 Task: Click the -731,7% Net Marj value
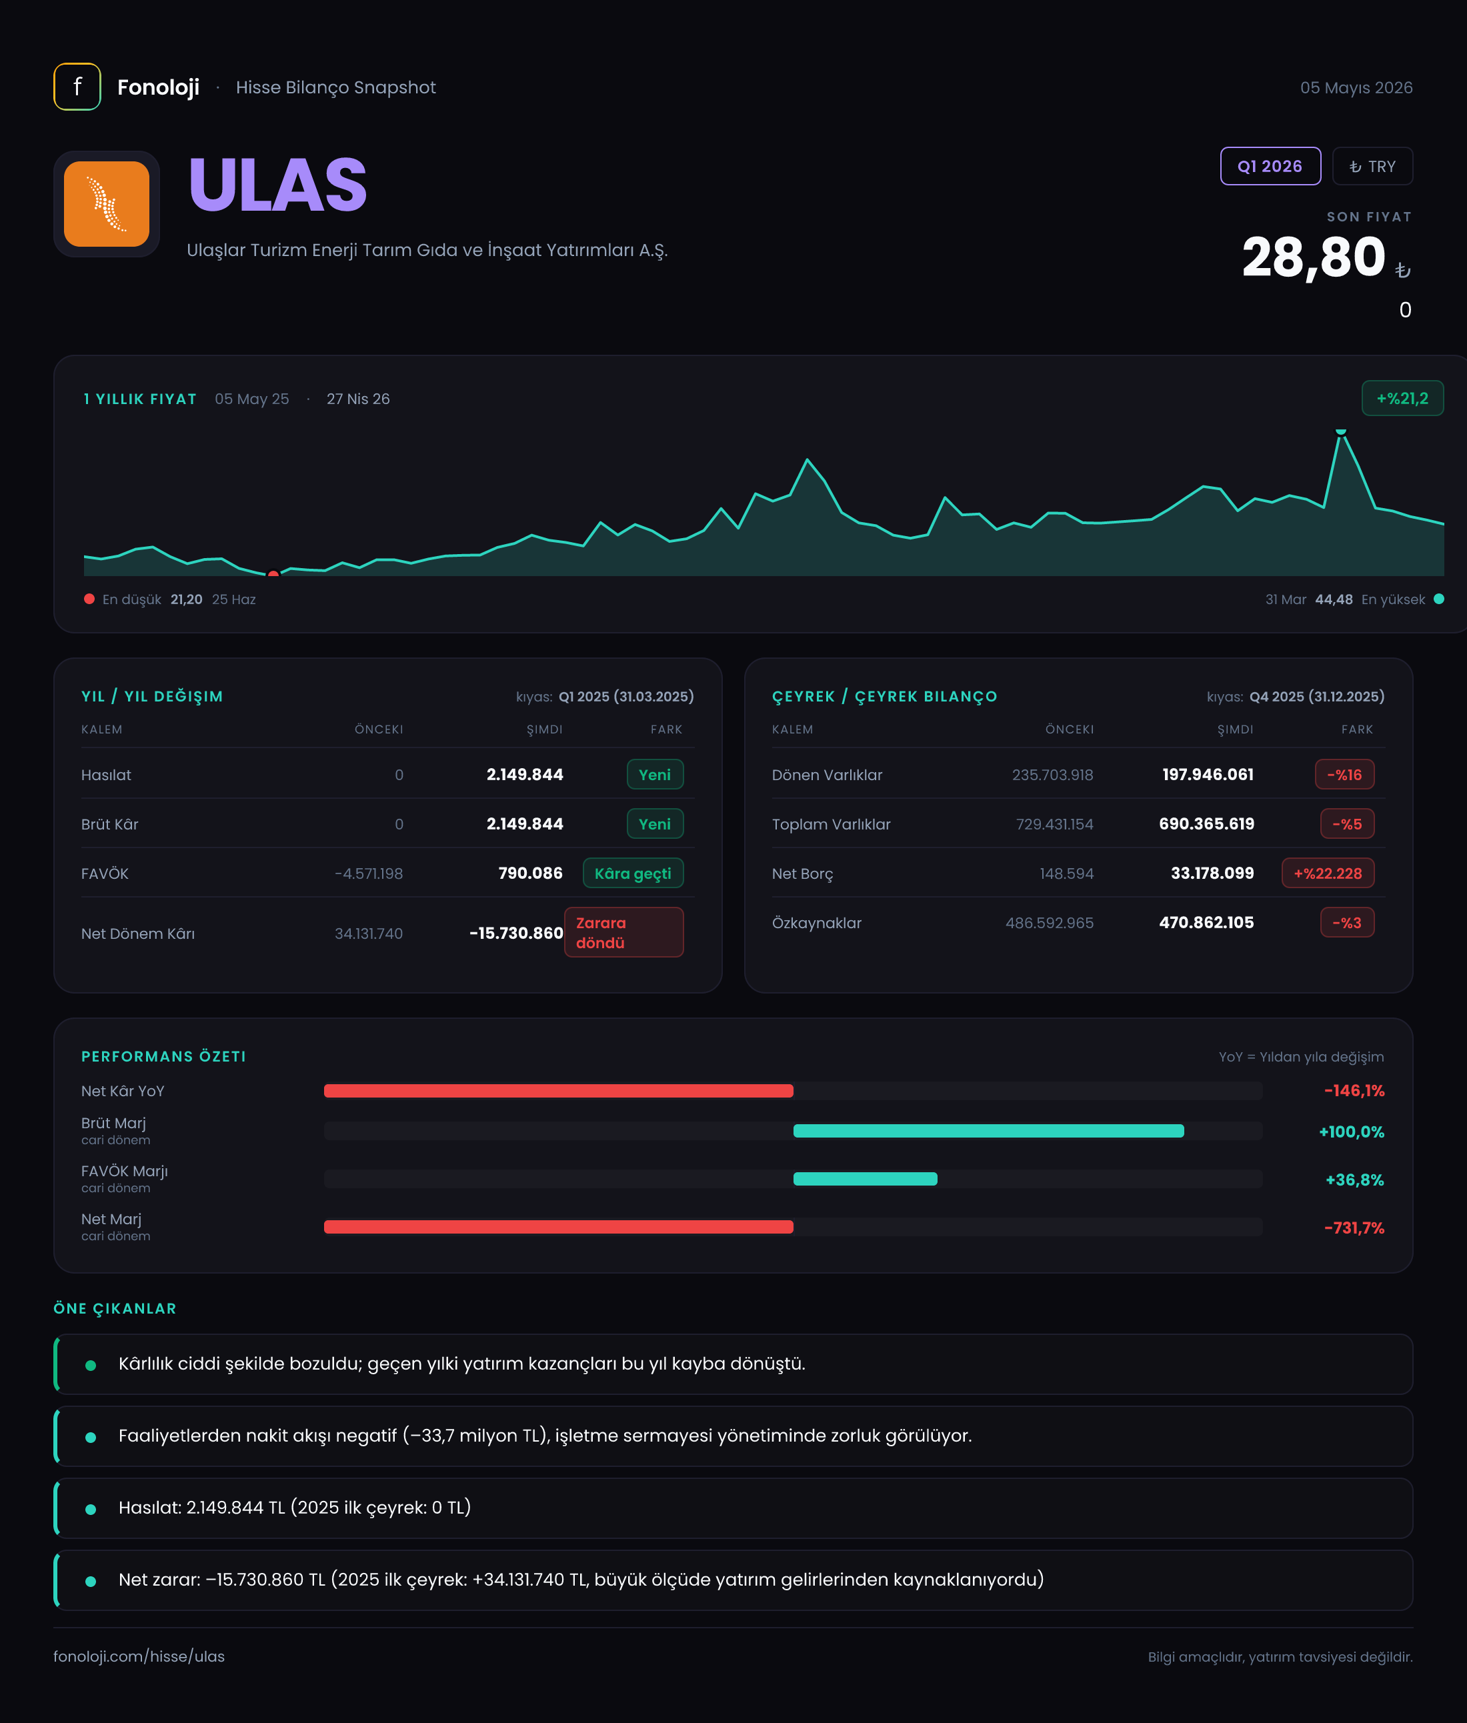[1354, 1228]
